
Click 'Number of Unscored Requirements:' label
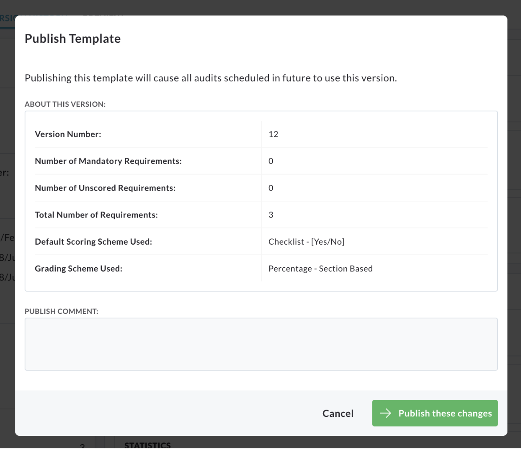point(105,188)
